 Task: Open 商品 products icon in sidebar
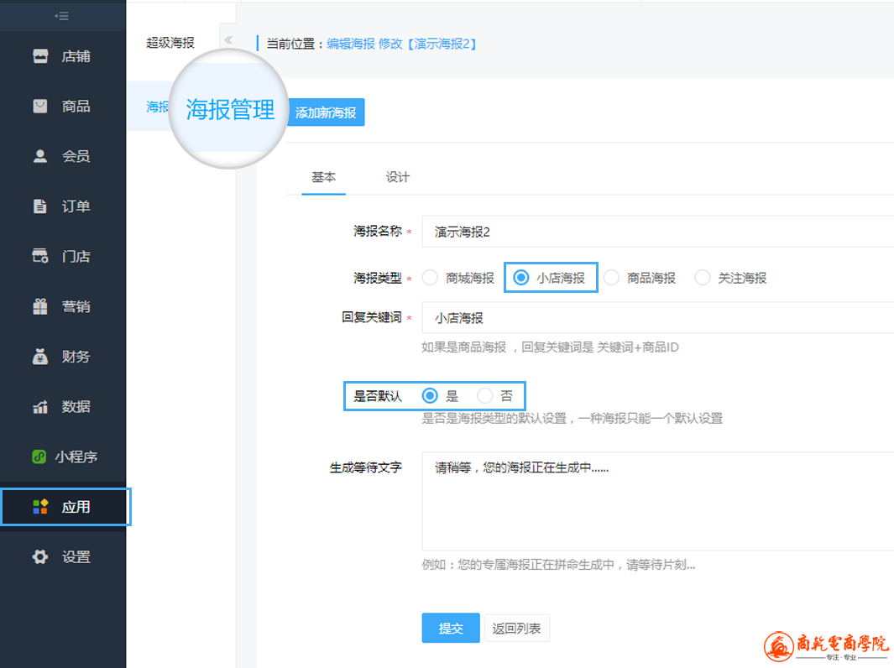tap(40, 107)
